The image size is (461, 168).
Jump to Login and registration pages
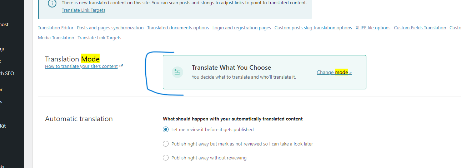tap(242, 28)
